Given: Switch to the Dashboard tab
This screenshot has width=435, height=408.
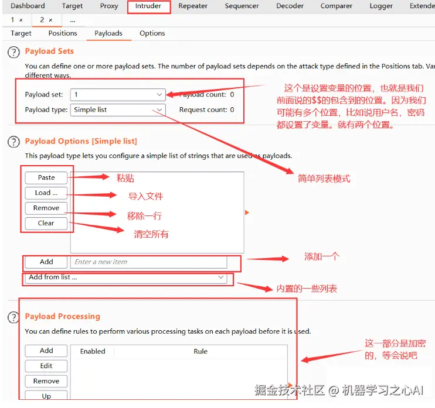Looking at the screenshot, I should (x=28, y=6).
